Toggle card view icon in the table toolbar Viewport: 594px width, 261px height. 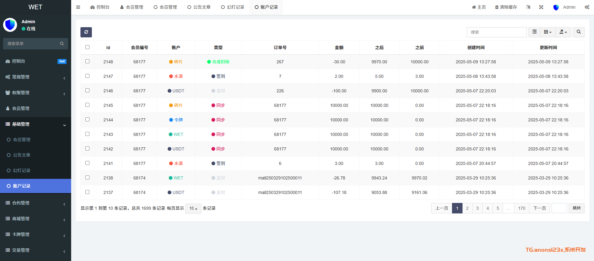point(534,32)
